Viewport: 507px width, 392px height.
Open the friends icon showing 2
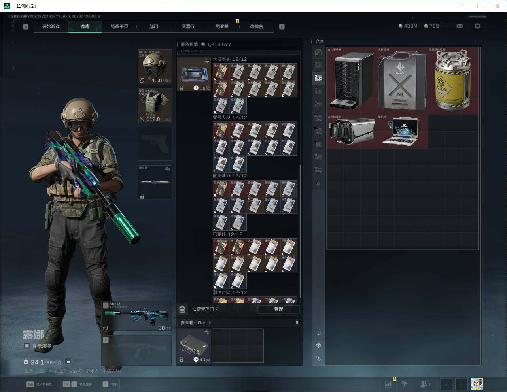(426, 384)
